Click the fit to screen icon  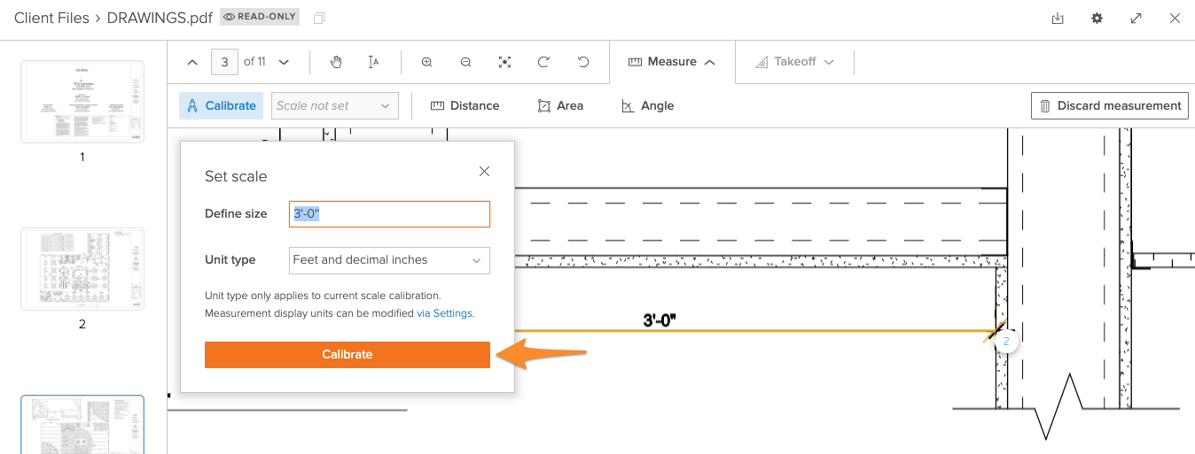pos(504,62)
